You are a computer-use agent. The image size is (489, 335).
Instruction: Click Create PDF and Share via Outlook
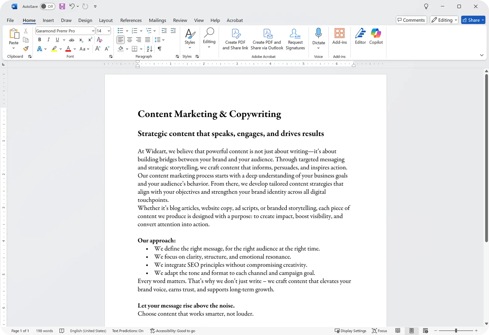click(x=267, y=39)
